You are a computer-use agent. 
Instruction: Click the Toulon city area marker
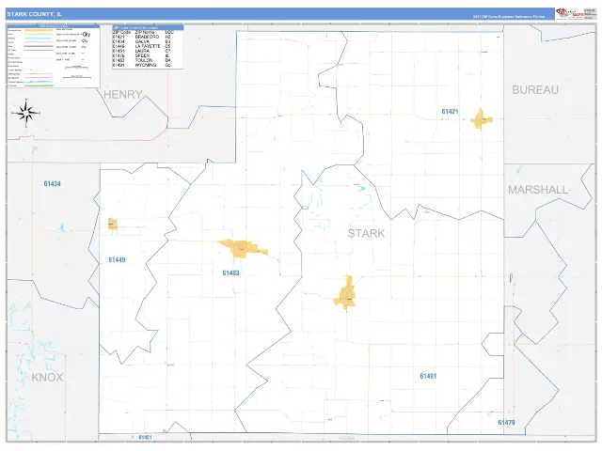(243, 248)
